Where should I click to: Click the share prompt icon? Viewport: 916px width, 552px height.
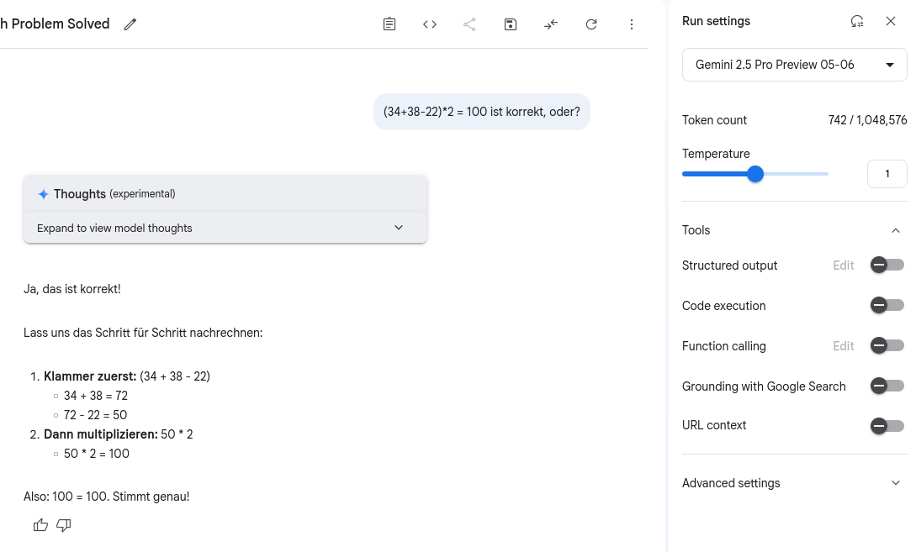click(469, 24)
